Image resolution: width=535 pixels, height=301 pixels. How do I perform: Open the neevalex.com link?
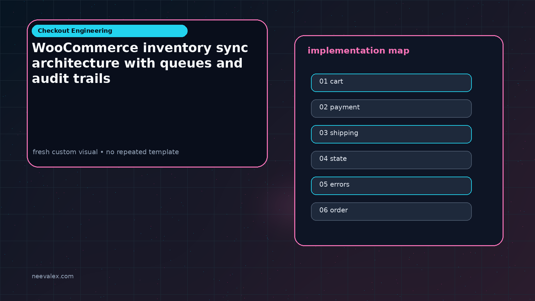point(52,276)
